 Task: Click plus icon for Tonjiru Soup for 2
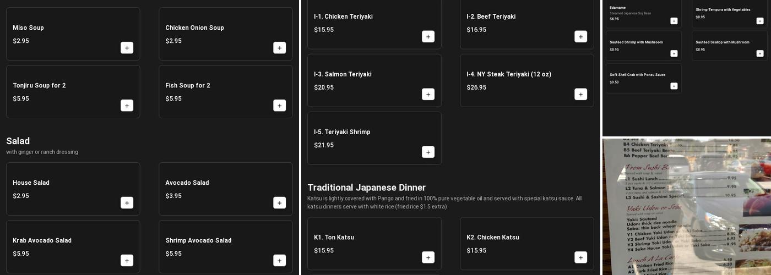[127, 106]
